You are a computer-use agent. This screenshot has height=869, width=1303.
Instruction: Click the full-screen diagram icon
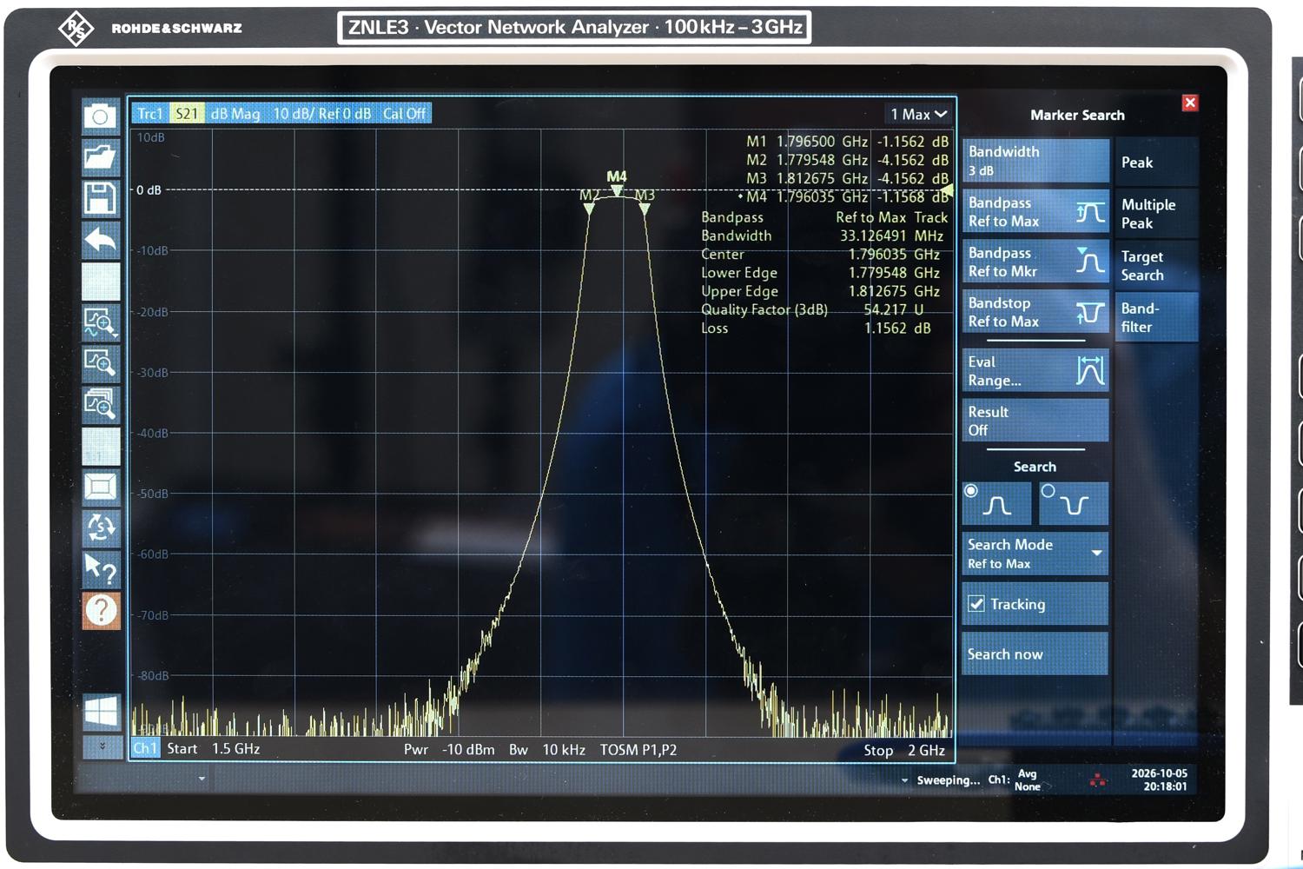point(100,487)
